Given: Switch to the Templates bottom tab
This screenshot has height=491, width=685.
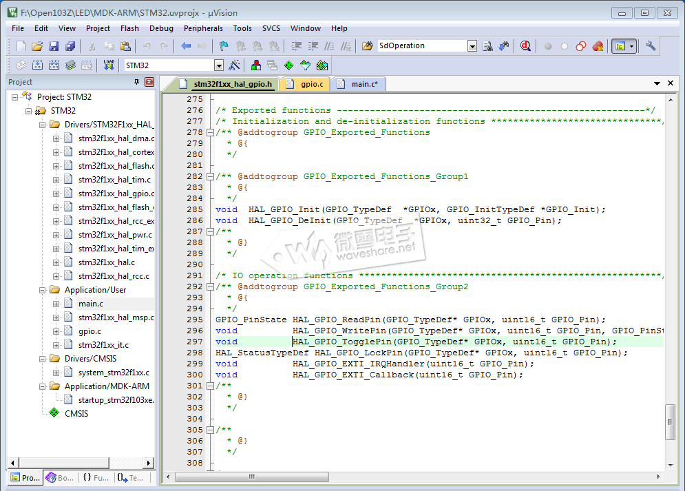Looking at the screenshot, I should (131, 478).
